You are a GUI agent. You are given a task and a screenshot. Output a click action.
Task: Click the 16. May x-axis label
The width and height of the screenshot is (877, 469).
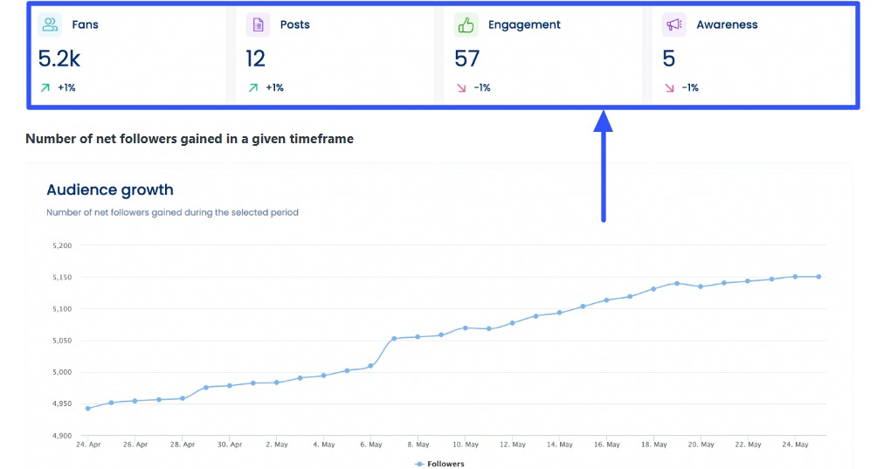click(607, 445)
